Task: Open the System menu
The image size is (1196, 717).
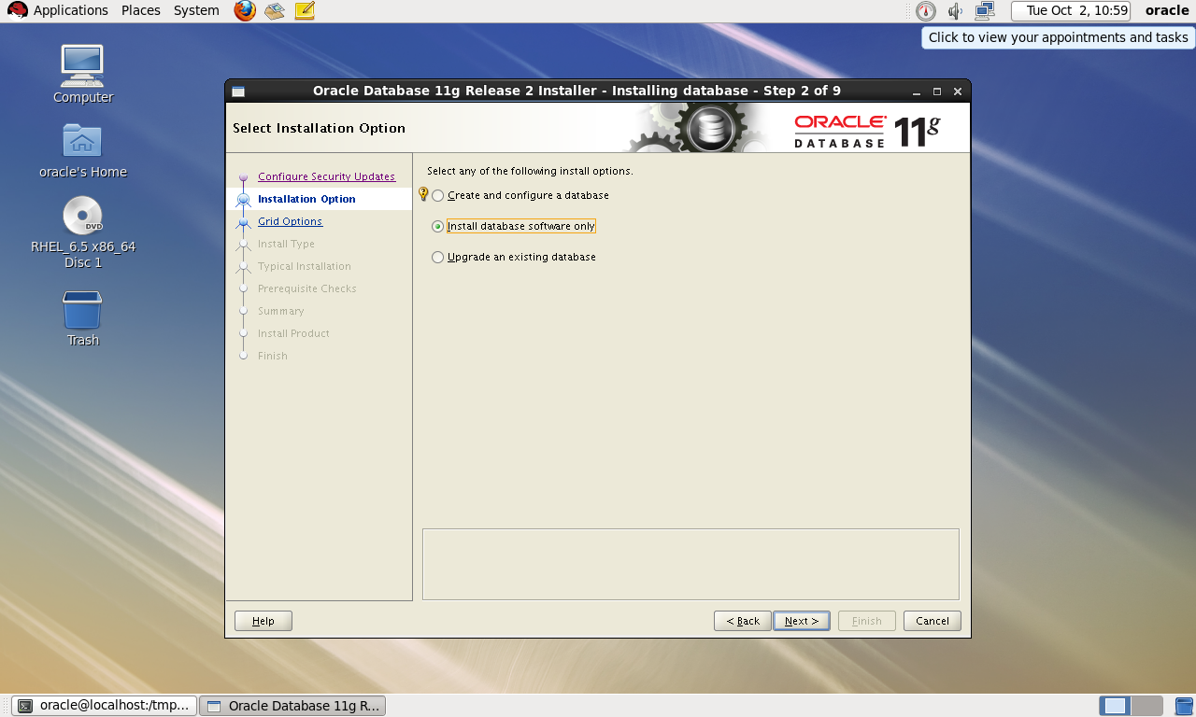Action: click(x=196, y=10)
